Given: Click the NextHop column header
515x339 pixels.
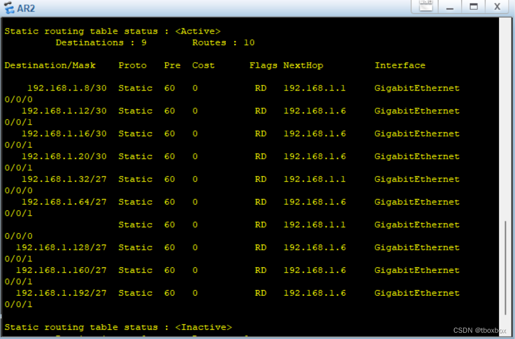Looking at the screenshot, I should (303, 65).
